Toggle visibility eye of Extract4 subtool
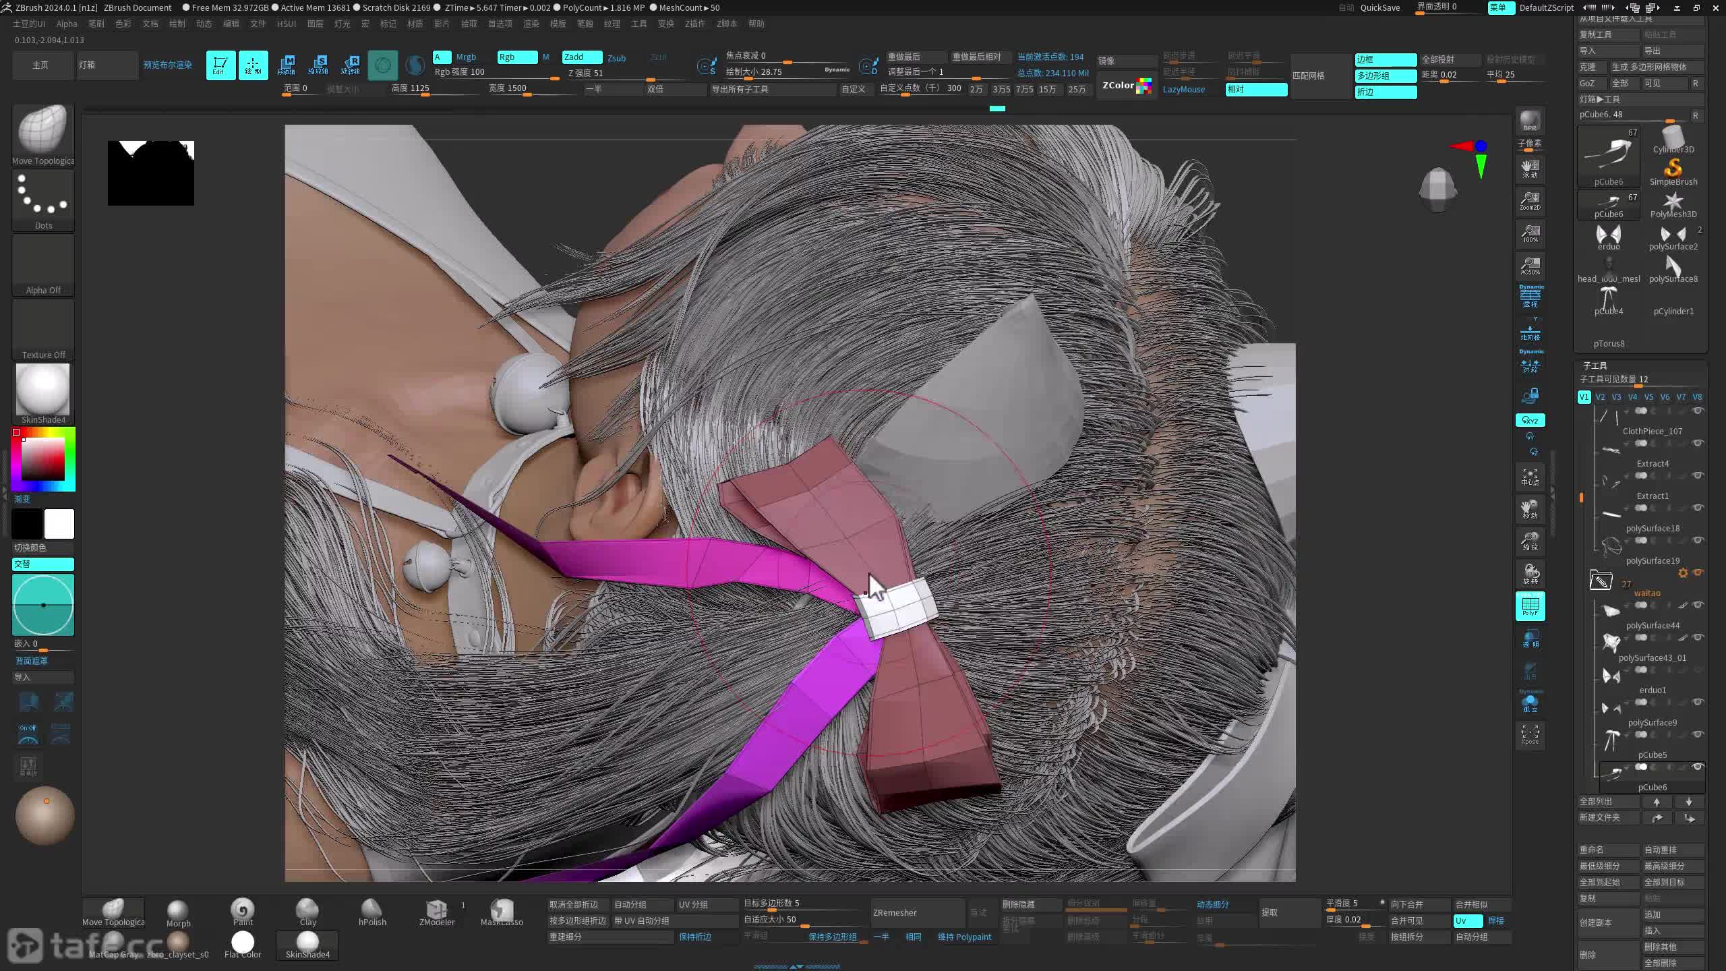1726x971 pixels. click(x=1698, y=443)
